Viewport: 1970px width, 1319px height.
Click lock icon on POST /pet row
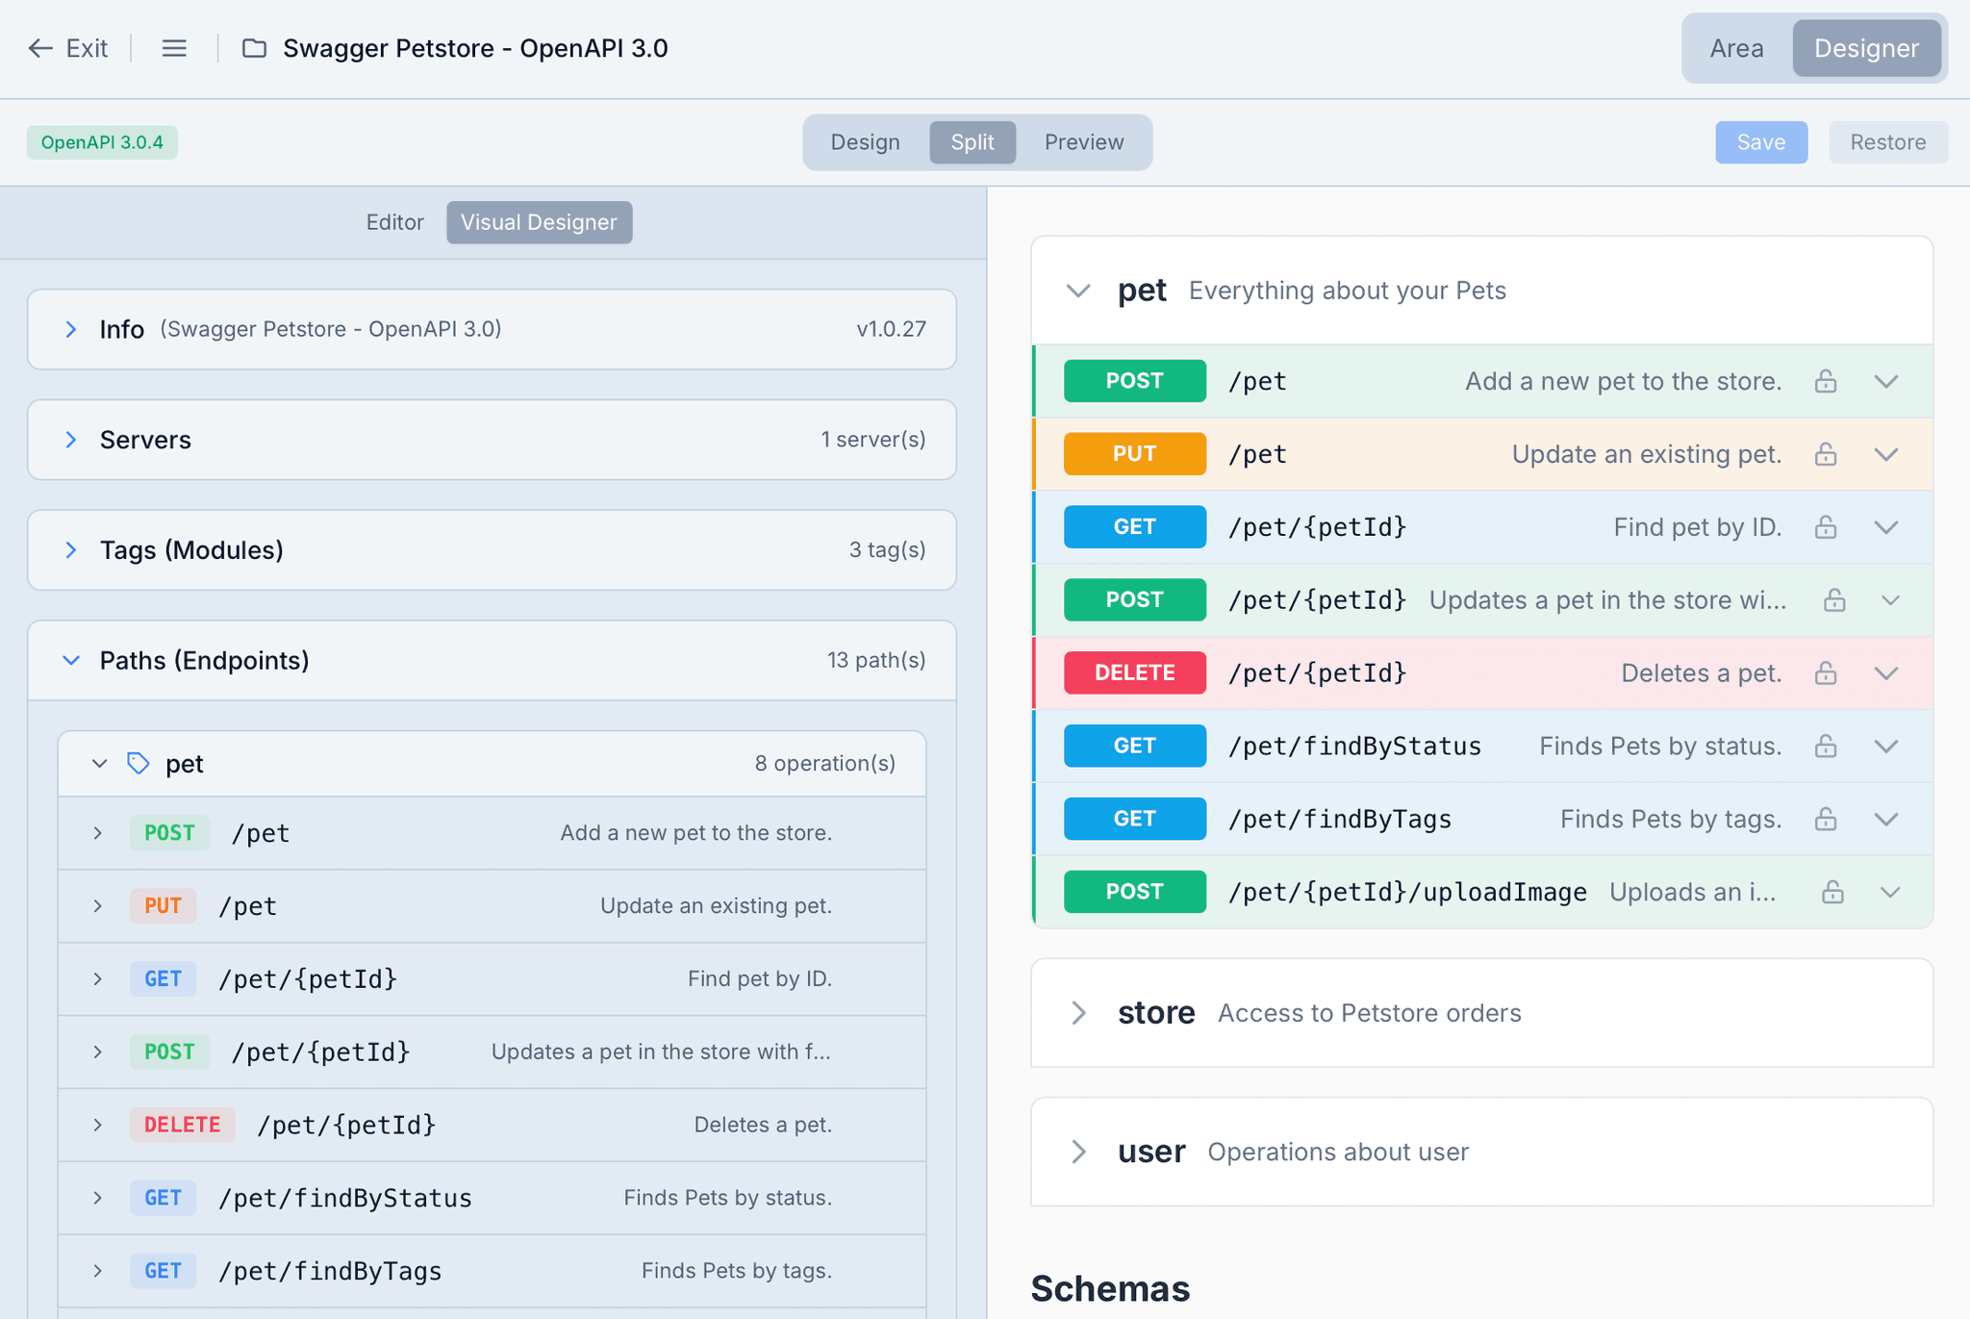(1825, 381)
